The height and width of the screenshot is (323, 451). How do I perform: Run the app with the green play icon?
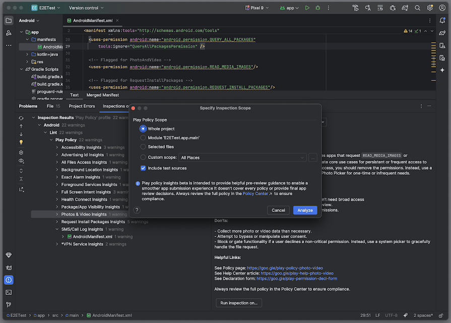(x=307, y=8)
